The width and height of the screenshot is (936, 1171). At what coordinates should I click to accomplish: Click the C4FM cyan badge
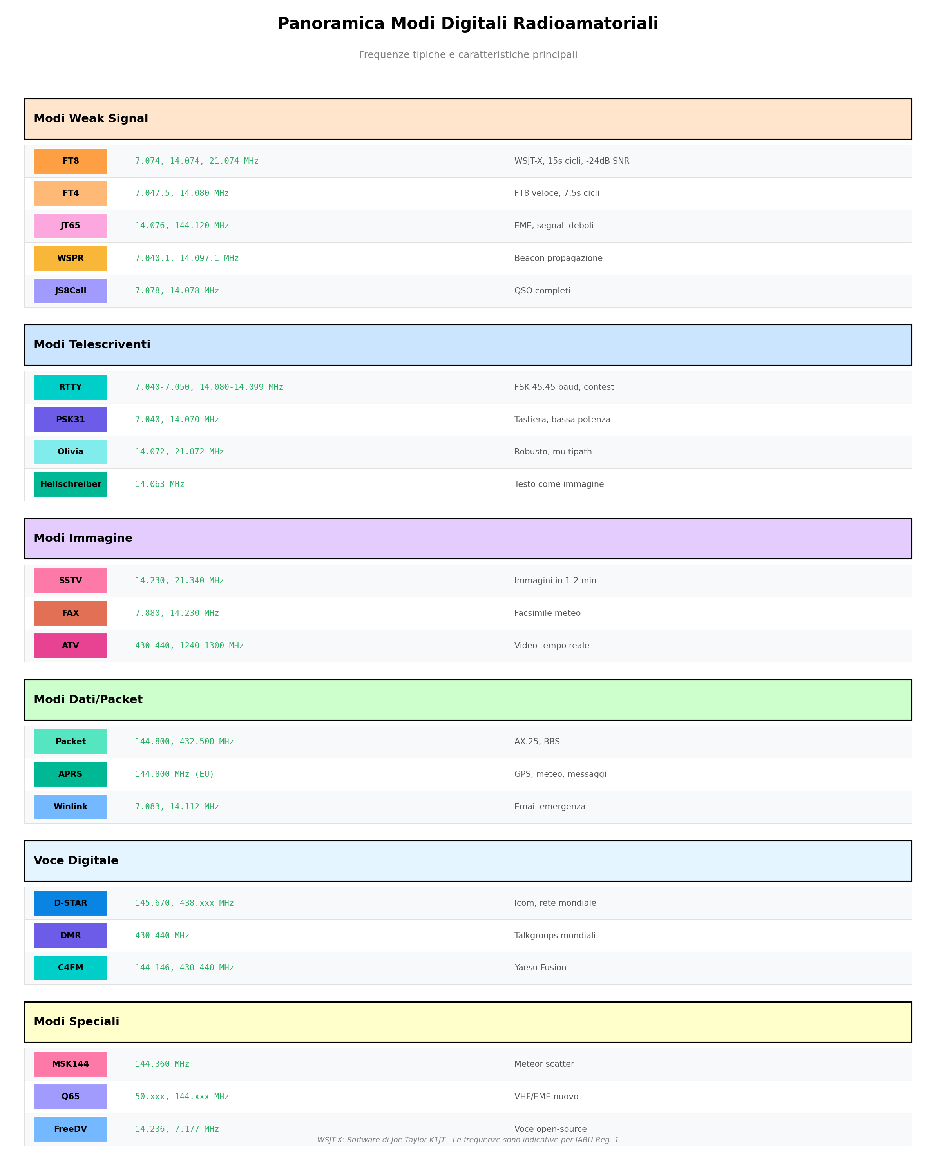(71, 968)
